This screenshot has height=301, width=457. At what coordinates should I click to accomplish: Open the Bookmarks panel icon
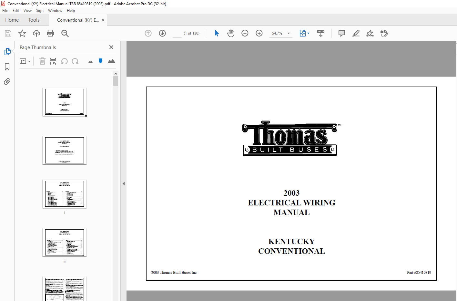point(7,67)
